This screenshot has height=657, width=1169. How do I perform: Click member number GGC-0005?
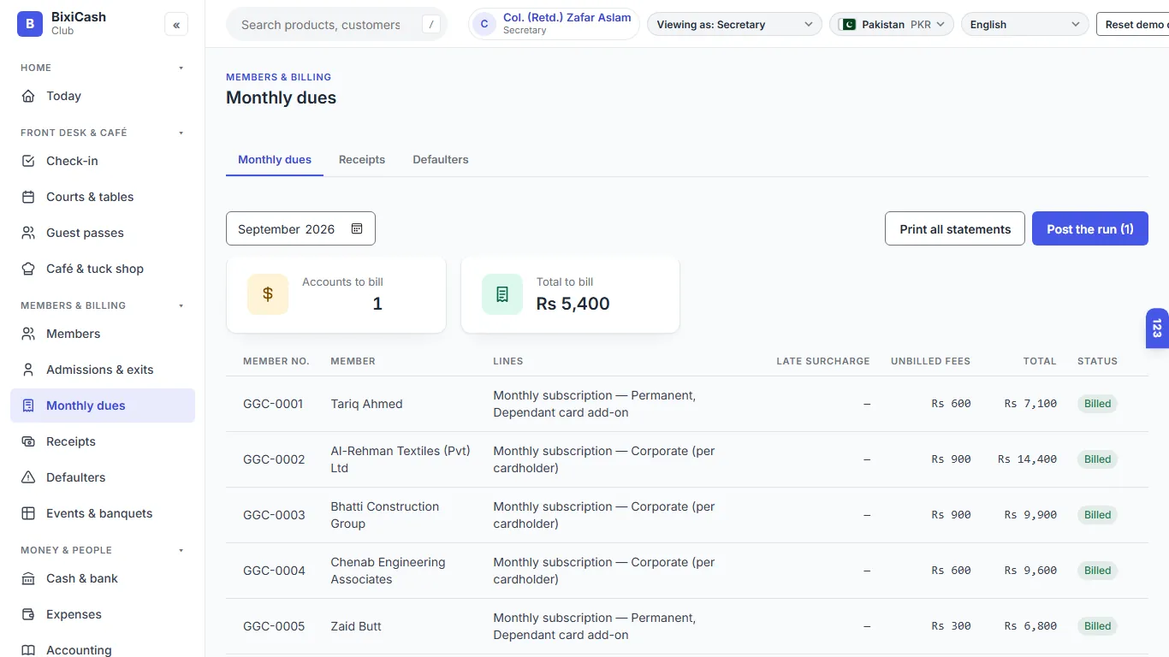pos(274,626)
